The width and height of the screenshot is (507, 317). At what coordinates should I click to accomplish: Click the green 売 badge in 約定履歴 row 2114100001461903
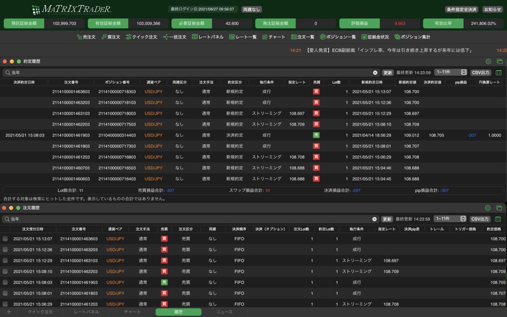pos(316,135)
